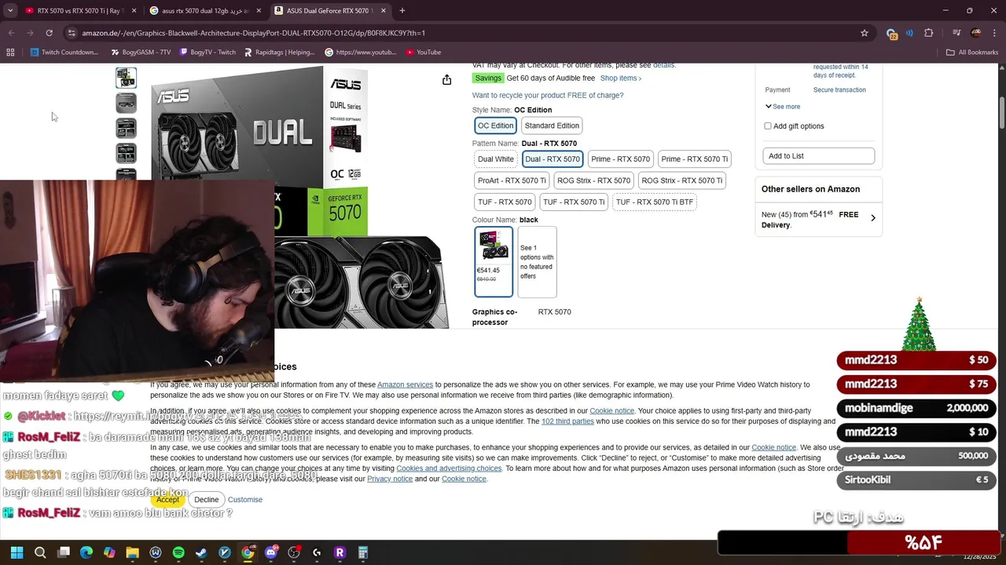Choose Dual - RTX 5070 pattern
Image resolution: width=1006 pixels, height=565 pixels.
pos(553,159)
